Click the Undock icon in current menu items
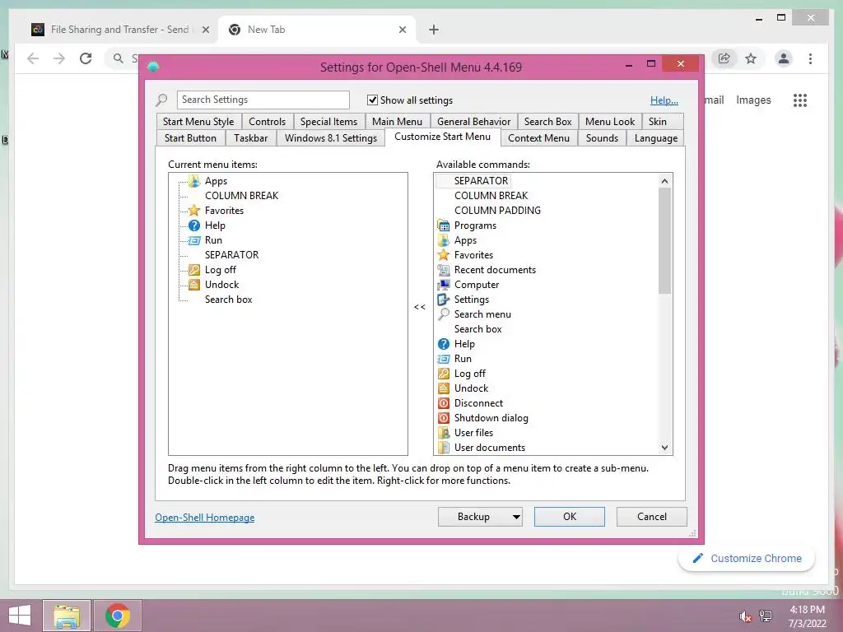Viewport: 843px width, 632px height. 194,284
